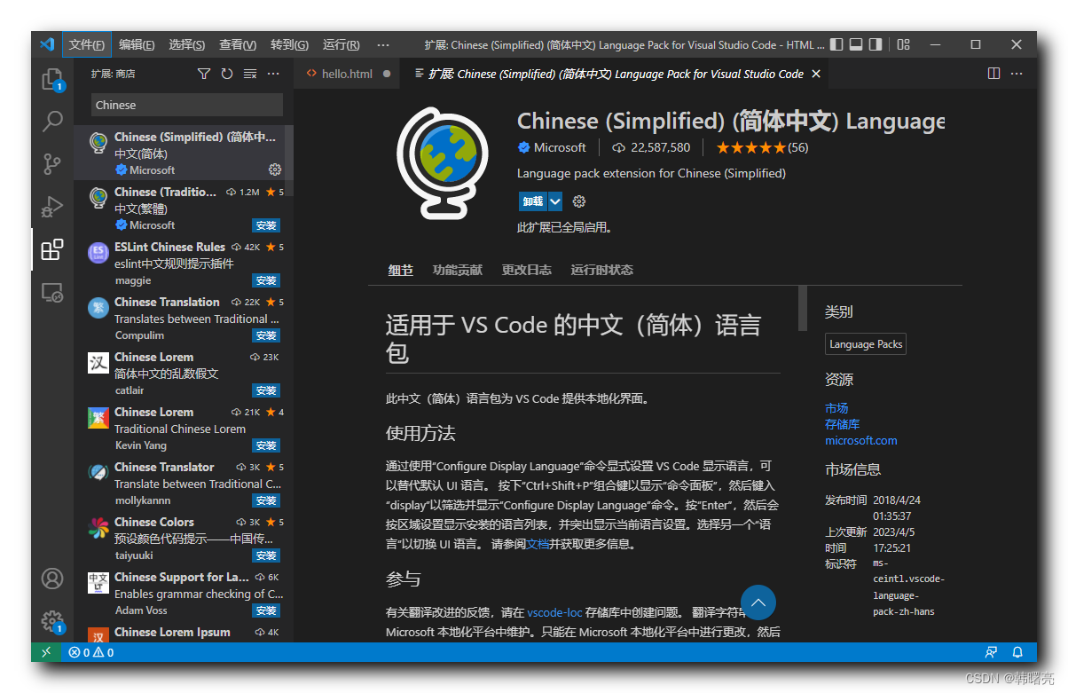The width and height of the screenshot is (1068, 693).
Task: Open the hidden menus ellipsis in menu bar
Action: 383,44
